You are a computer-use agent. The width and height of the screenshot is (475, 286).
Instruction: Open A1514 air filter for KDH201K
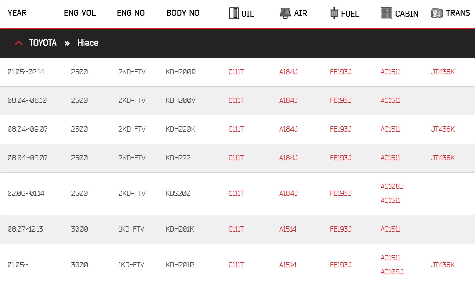pyautogui.click(x=288, y=229)
